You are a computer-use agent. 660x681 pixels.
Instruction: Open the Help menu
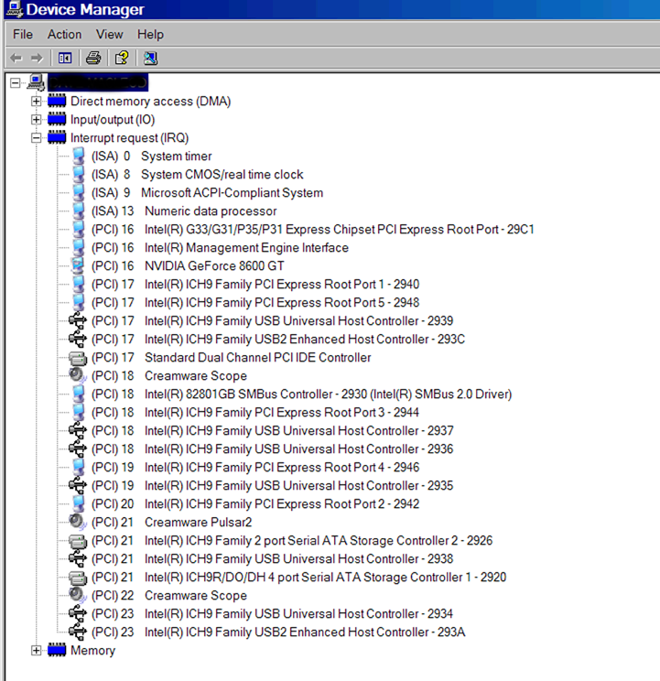pyautogui.click(x=150, y=34)
